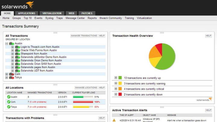Click HELP in Transaction Health Overview panel
Screen dimensions: 217x122
point(209,36)
